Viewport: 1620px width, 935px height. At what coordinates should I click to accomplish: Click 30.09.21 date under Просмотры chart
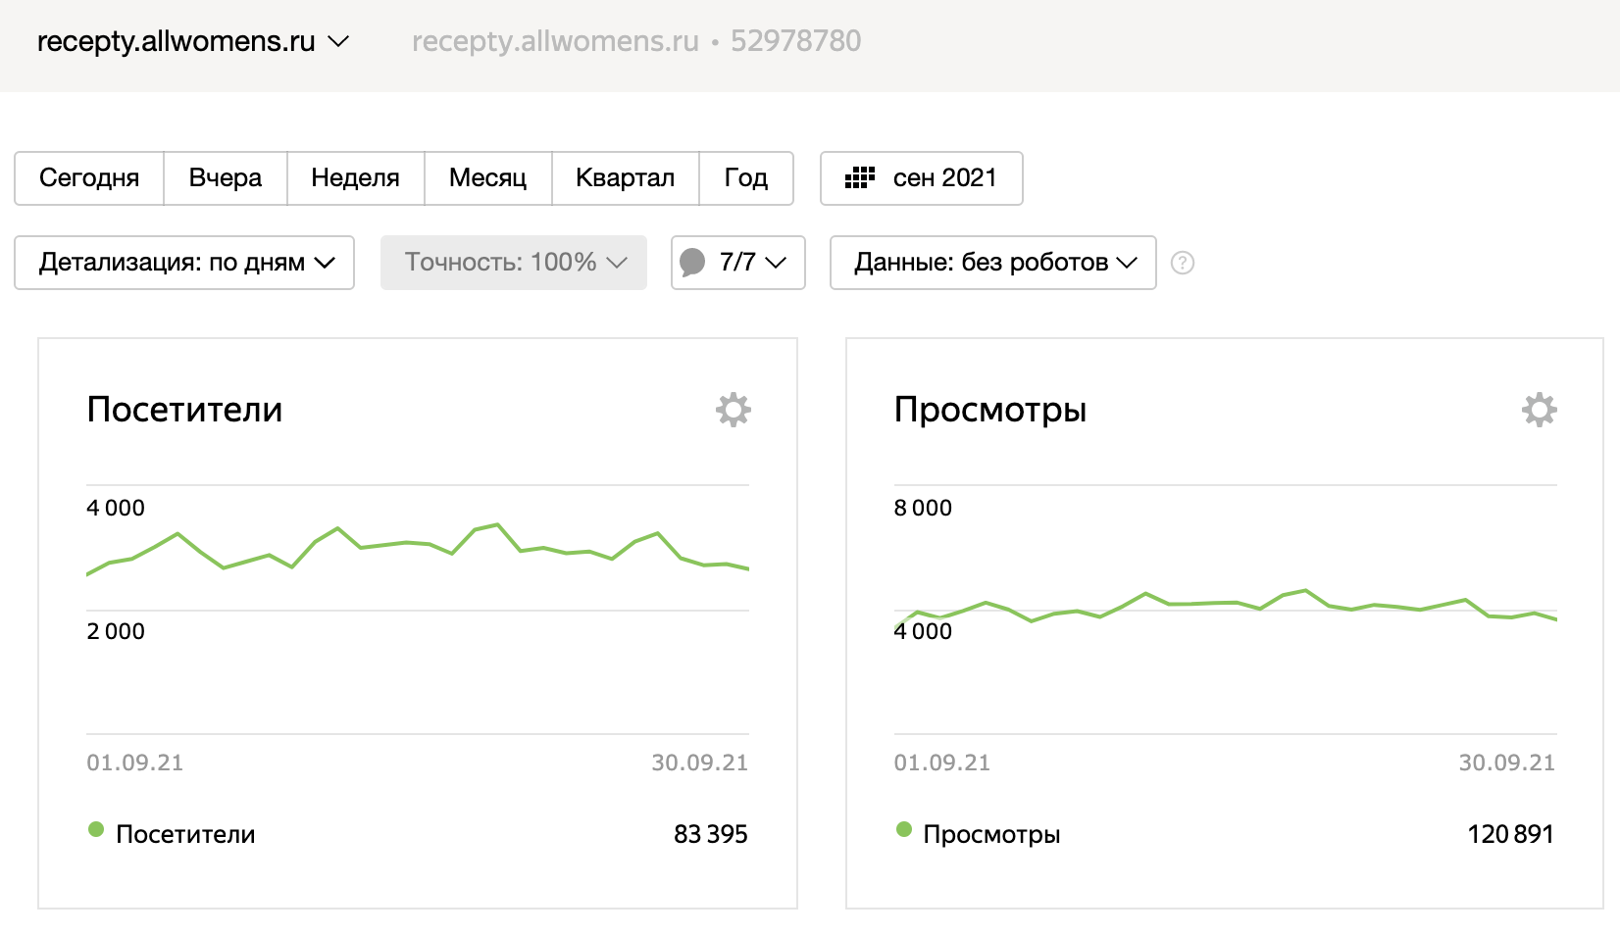pos(1507,763)
